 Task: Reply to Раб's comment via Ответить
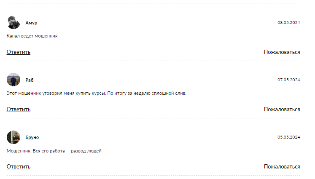19,110
